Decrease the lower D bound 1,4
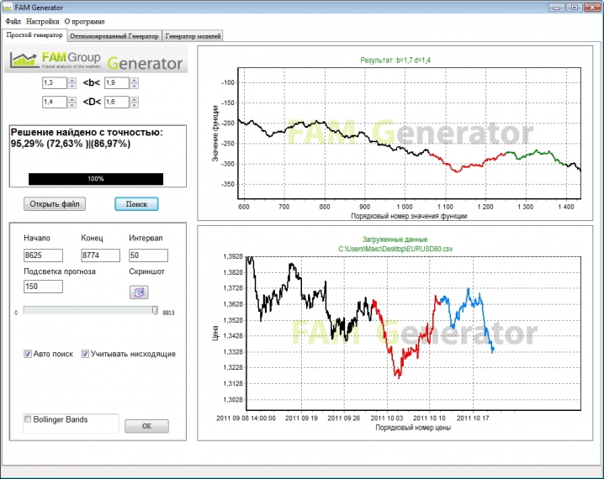Image resolution: width=604 pixels, height=479 pixels. click(72, 105)
